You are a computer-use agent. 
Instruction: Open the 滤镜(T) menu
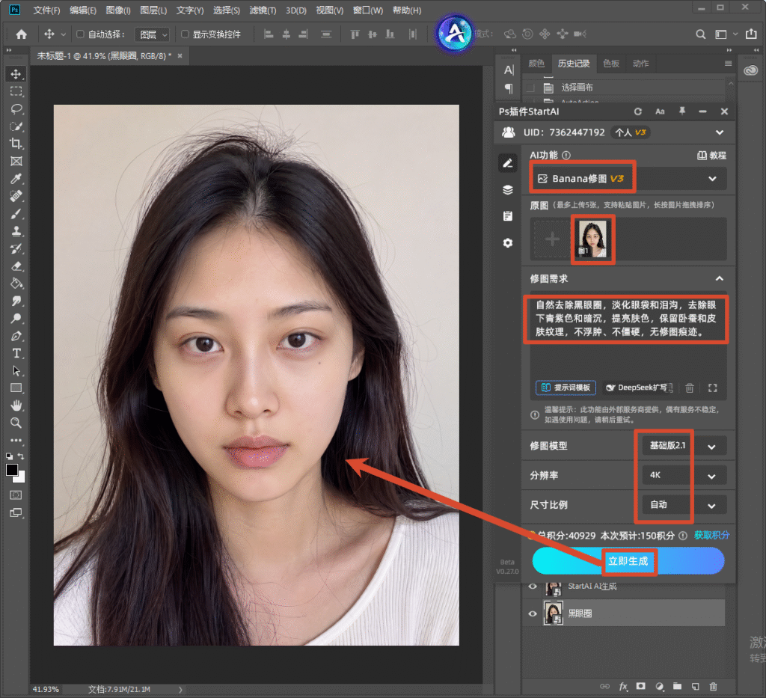coord(263,10)
